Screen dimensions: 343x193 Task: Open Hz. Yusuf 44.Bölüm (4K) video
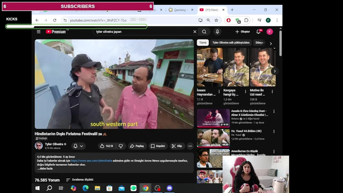point(213,138)
